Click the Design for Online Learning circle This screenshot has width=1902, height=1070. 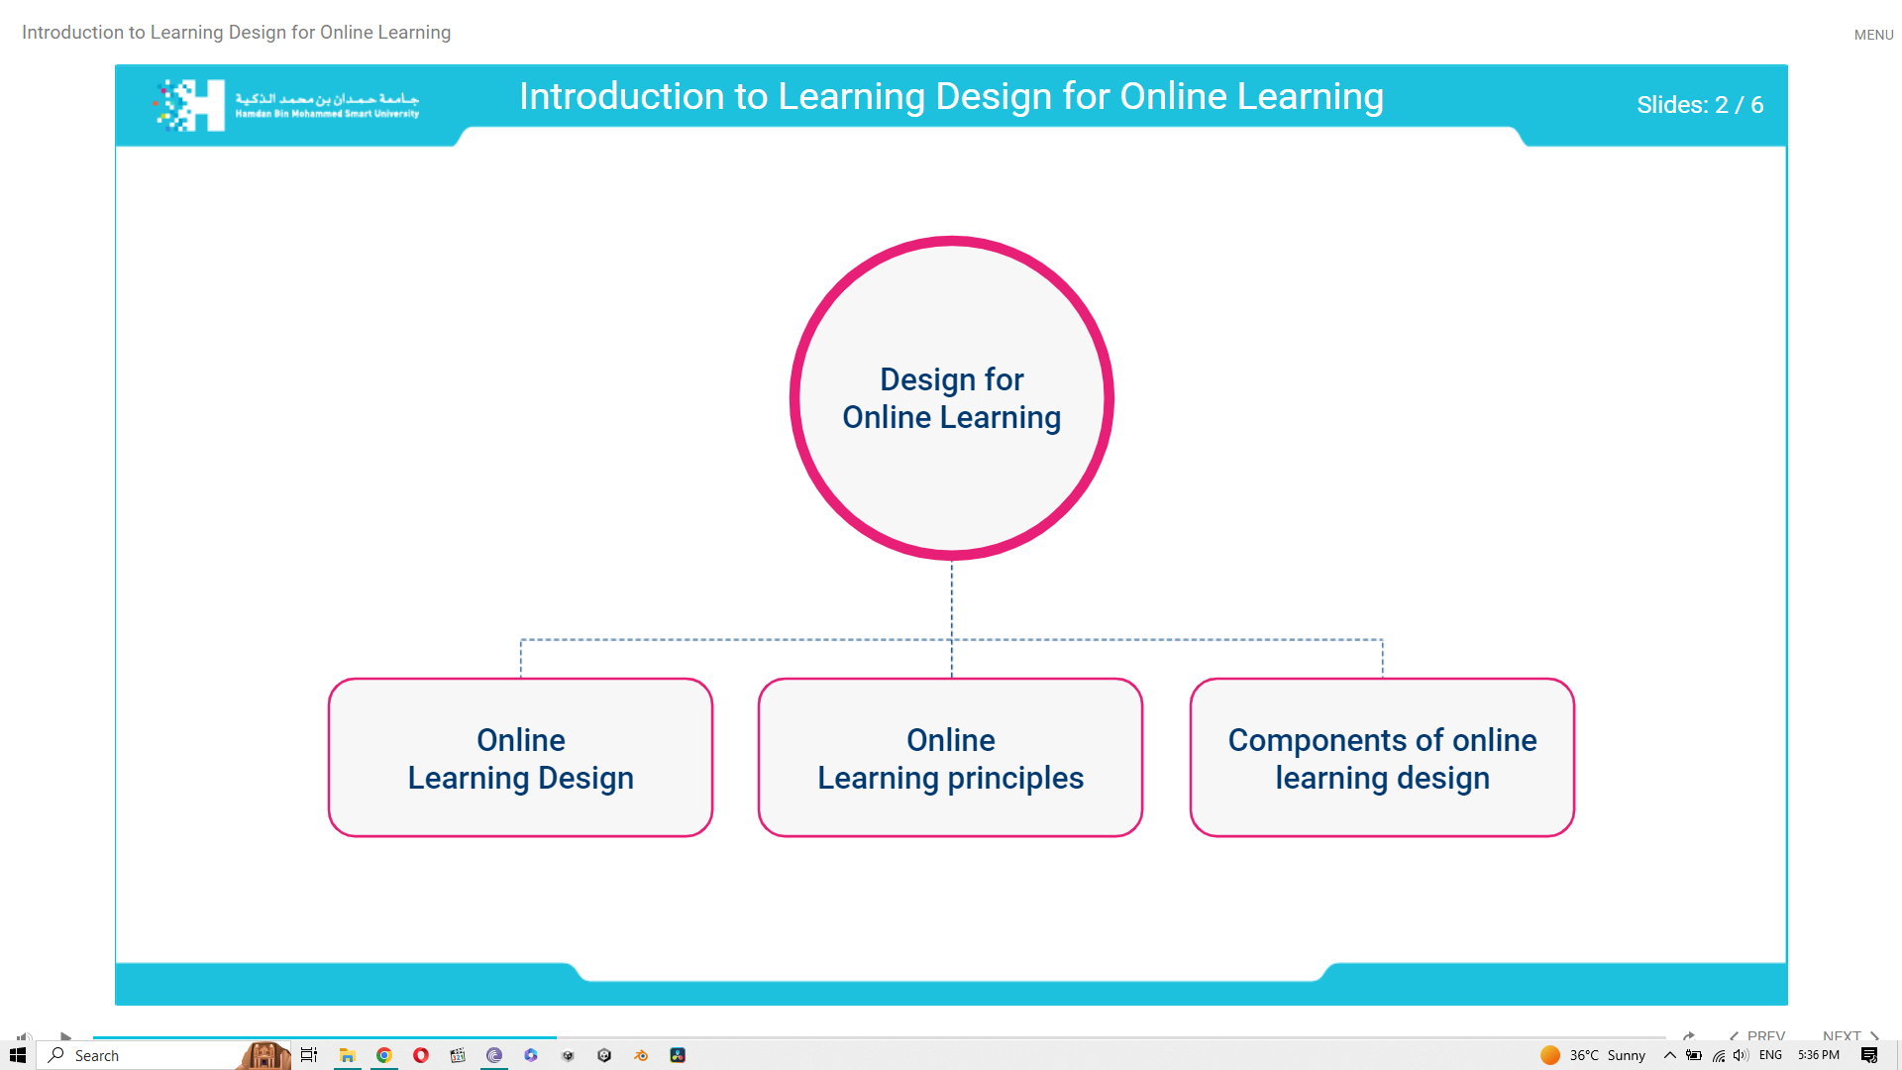951,398
